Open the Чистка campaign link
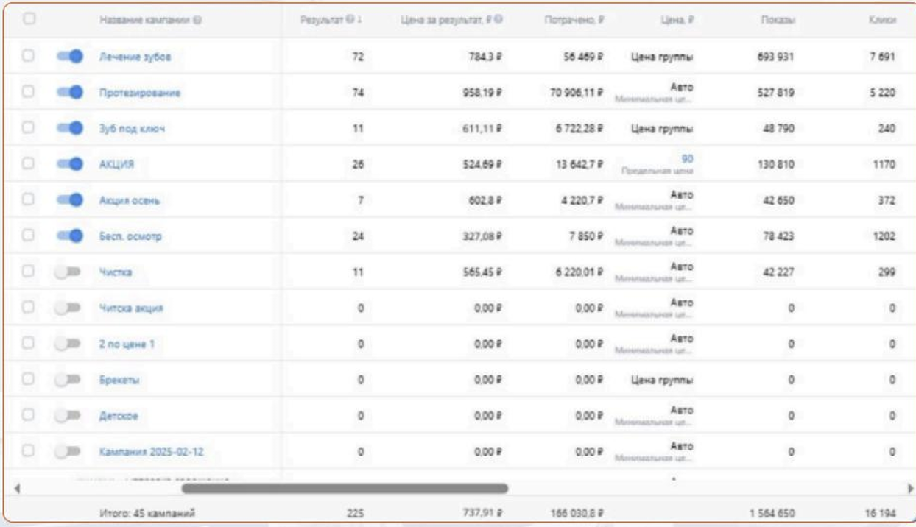 (x=115, y=272)
